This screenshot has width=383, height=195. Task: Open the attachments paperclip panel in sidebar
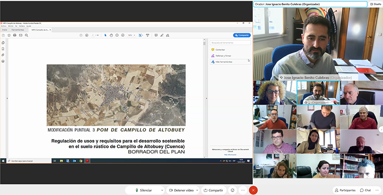(3, 55)
